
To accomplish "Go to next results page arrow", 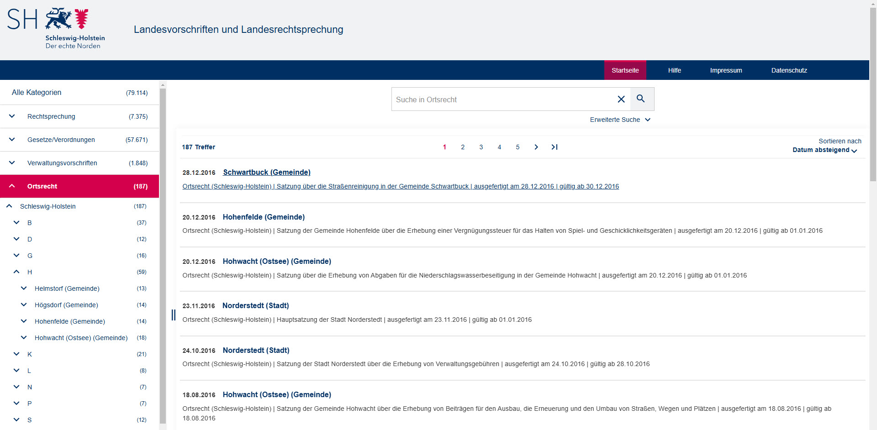I will (536, 147).
